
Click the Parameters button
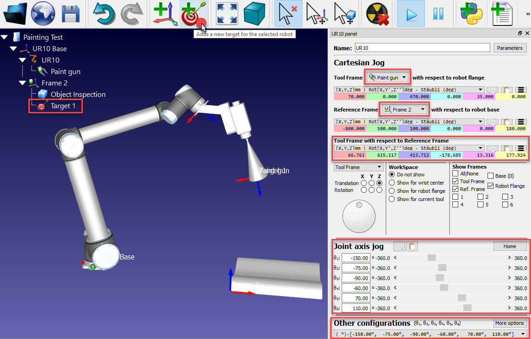coord(510,48)
